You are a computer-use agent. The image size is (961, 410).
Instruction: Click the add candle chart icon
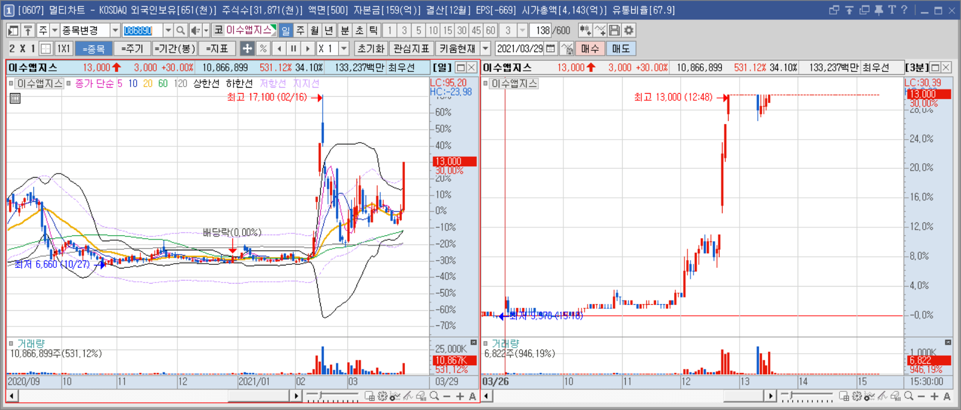(585, 30)
